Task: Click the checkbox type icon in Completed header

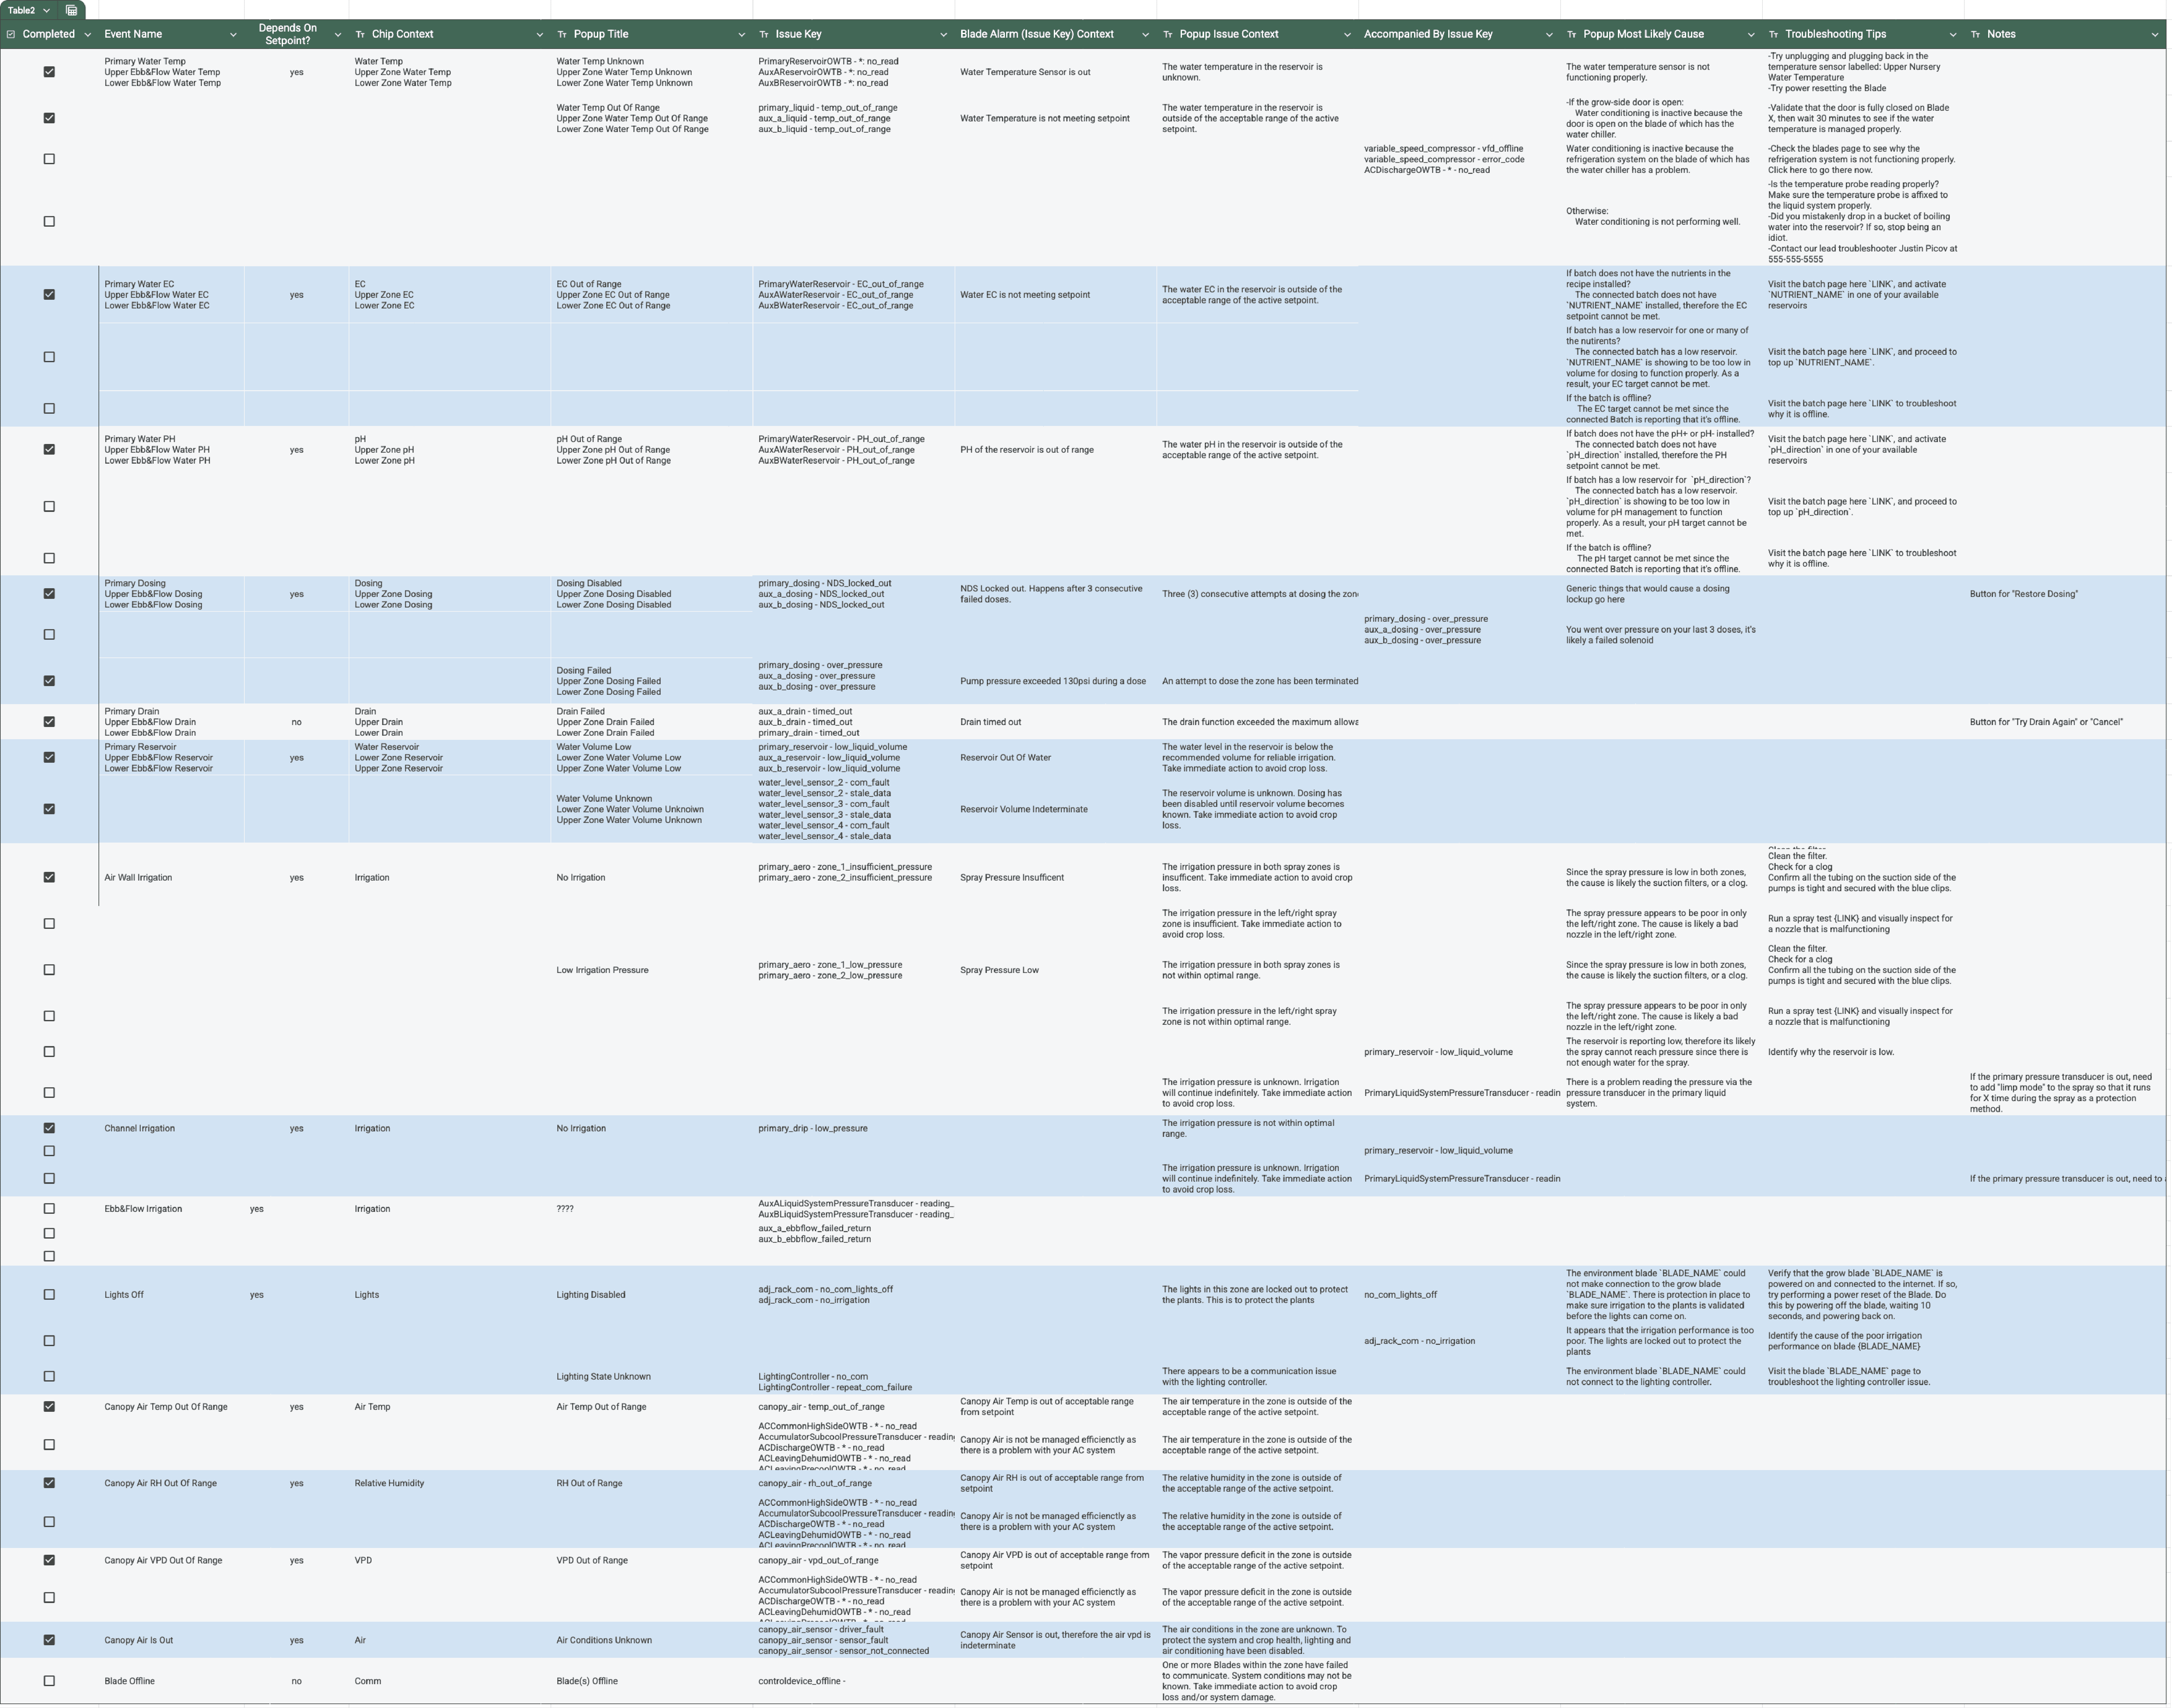Action: pos(11,34)
